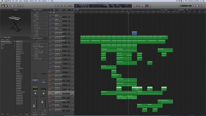Open the Record menu
This screenshot has height=116, width=206.
click(32, 1)
